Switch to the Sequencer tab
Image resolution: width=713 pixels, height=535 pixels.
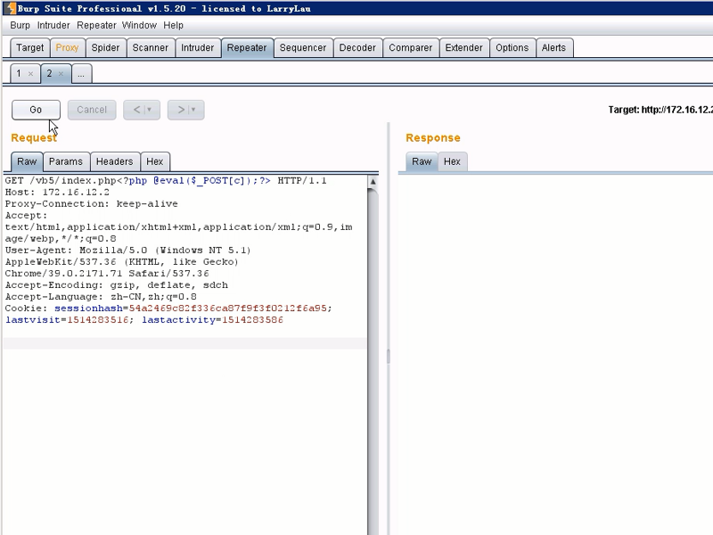point(303,48)
